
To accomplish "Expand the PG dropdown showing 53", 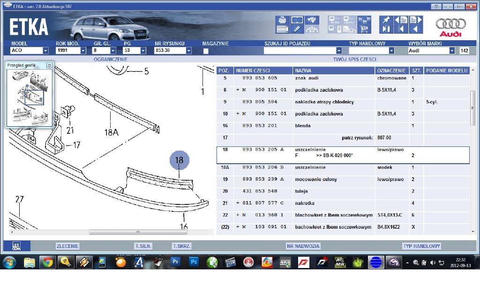I will point(143,51).
